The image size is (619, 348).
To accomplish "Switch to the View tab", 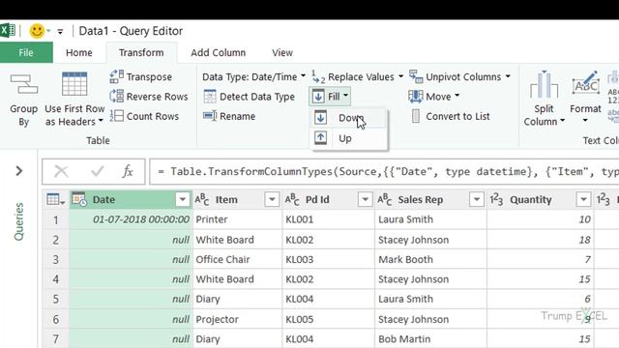I will click(x=282, y=52).
